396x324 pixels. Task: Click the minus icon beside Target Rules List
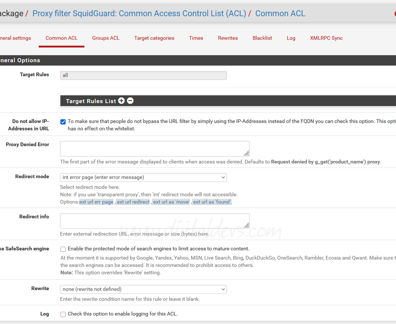pos(130,101)
